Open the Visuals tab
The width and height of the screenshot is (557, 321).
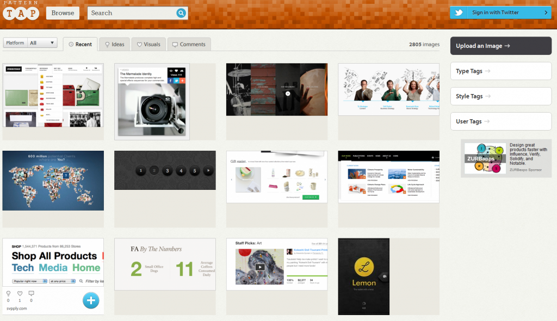pos(148,45)
